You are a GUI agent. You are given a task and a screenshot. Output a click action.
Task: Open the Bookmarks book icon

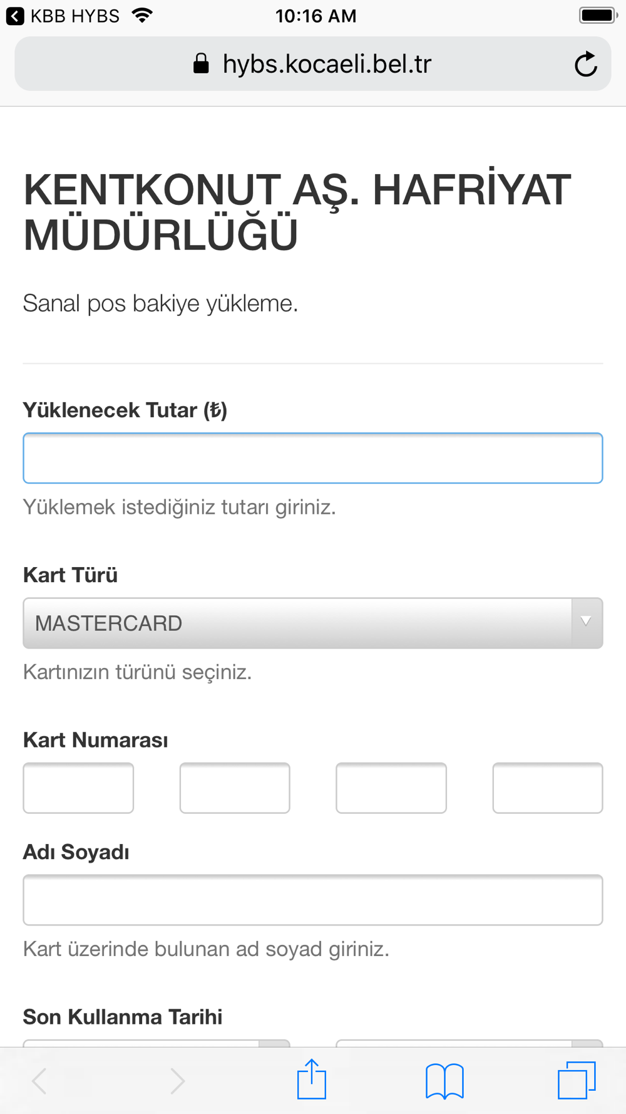coord(444,1080)
